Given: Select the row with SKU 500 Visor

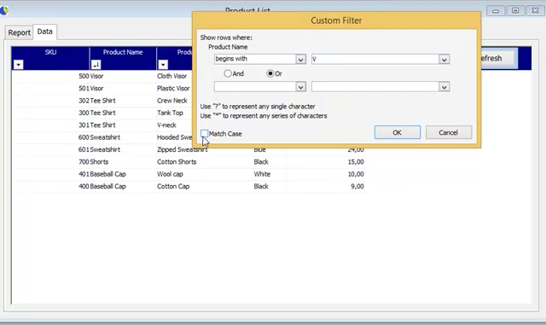Looking at the screenshot, I should [x=188, y=76].
